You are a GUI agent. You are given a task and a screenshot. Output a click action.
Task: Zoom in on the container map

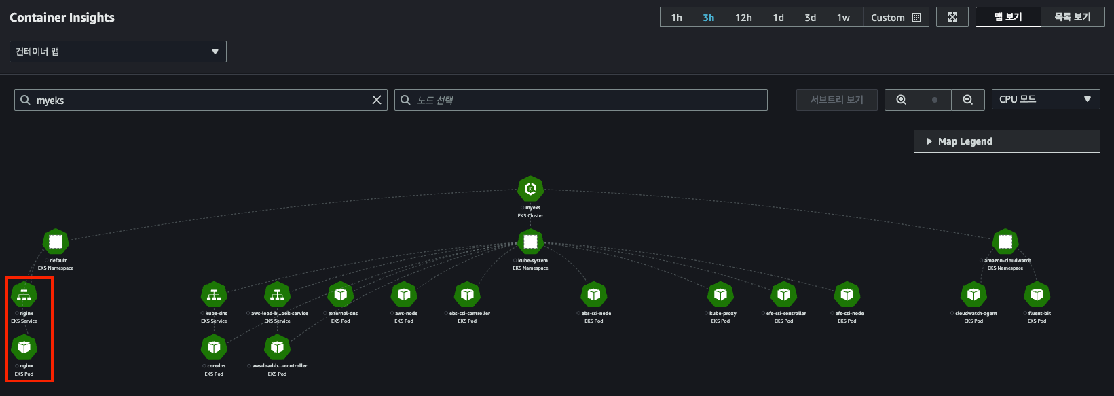pyautogui.click(x=902, y=100)
